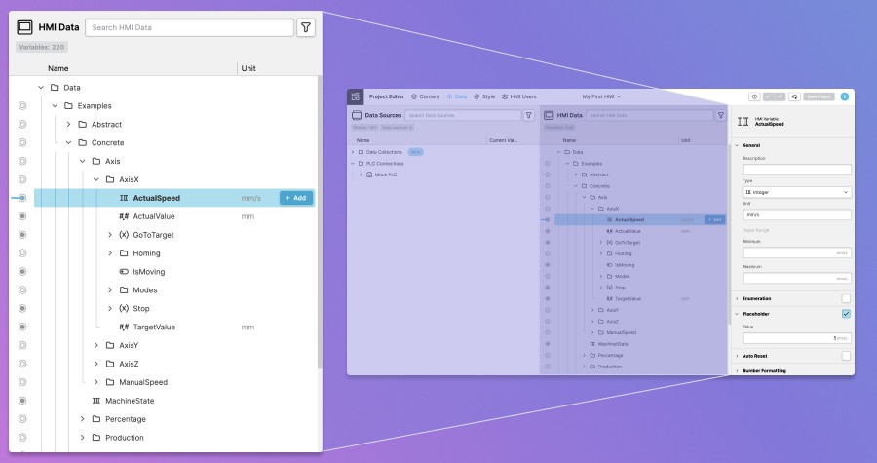Click the filter icon in Data Sources panel
Image resolution: width=877 pixels, height=463 pixels.
point(528,115)
